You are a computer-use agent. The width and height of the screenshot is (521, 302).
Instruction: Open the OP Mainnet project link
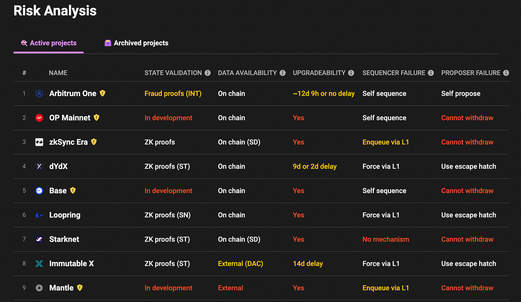pyautogui.click(x=70, y=118)
